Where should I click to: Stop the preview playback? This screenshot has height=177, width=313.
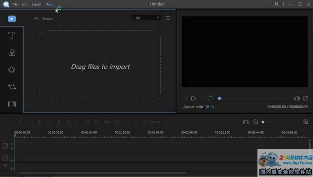coord(210,98)
